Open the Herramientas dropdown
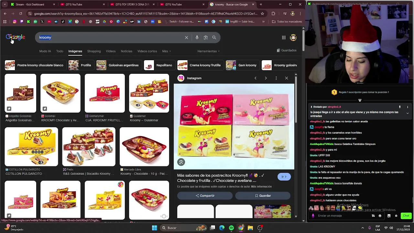 tap(209, 51)
